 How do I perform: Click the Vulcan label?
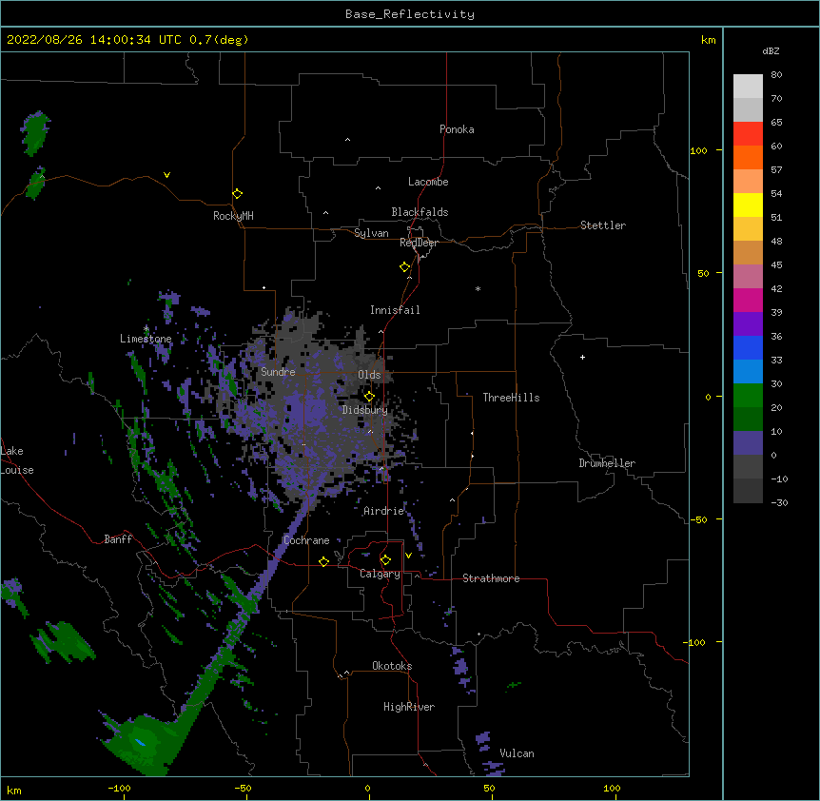[517, 753]
